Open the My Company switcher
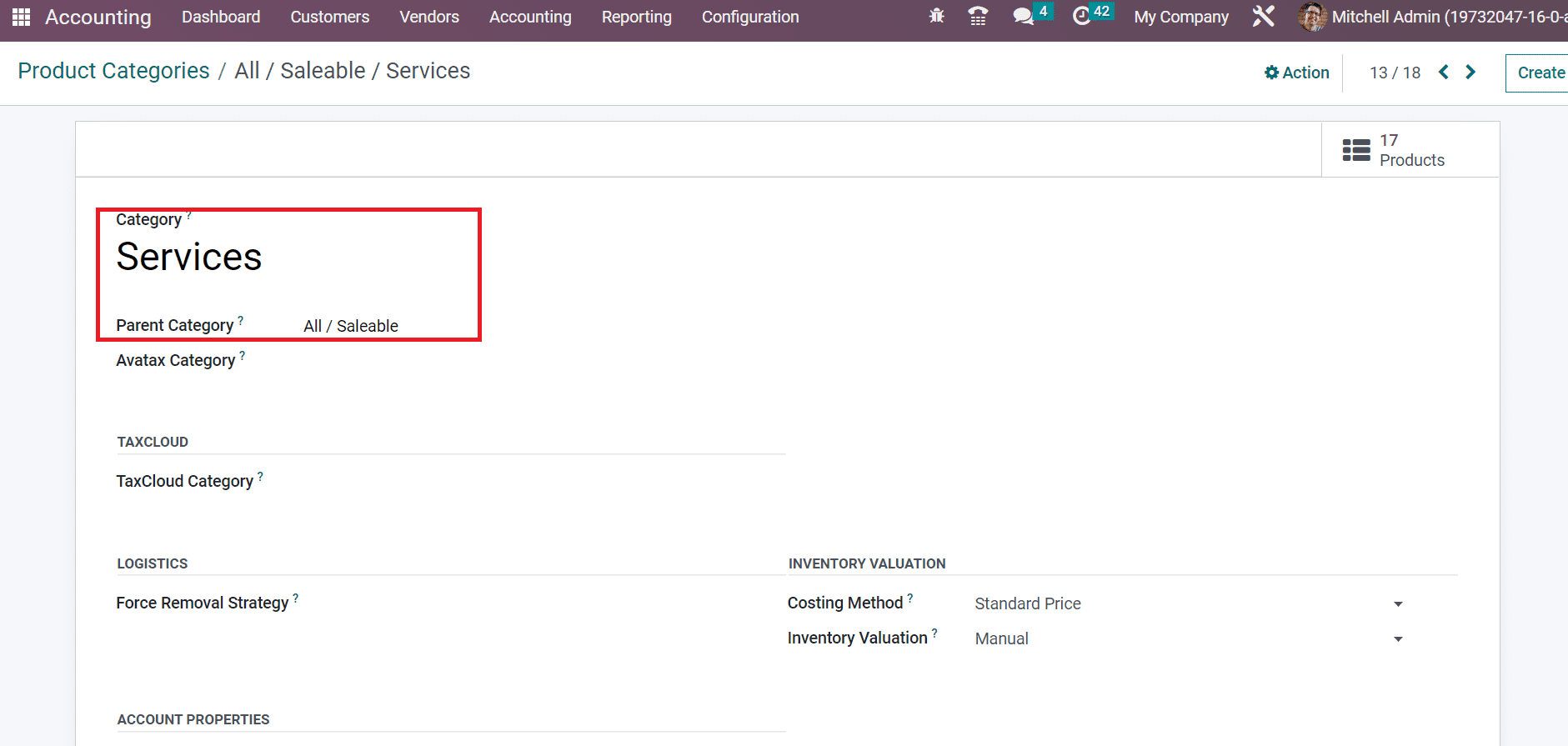Viewport: 1568px width, 746px height. coord(1181,17)
